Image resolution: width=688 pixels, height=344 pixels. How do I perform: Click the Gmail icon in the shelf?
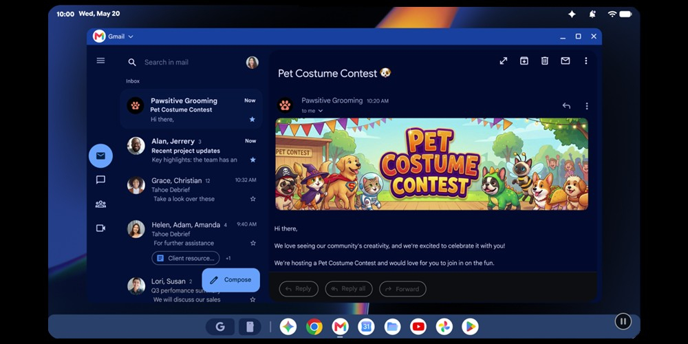coord(340,326)
